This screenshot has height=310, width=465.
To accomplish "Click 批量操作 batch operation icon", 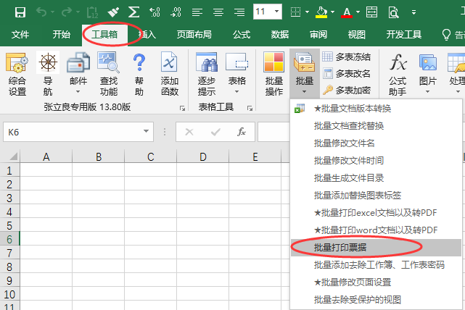I will [273, 75].
